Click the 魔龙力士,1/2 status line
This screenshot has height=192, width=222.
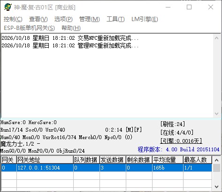tap(20, 144)
